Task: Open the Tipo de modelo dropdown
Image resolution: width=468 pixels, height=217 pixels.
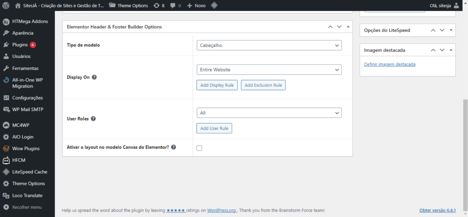Action: coord(269,45)
